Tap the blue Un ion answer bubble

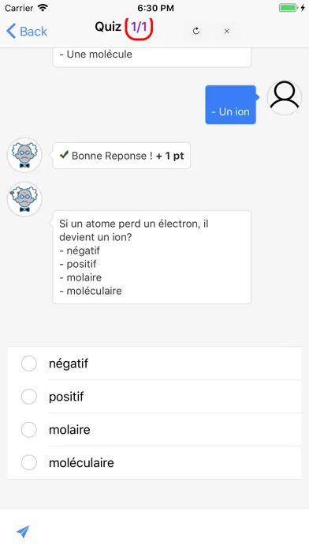(x=231, y=104)
